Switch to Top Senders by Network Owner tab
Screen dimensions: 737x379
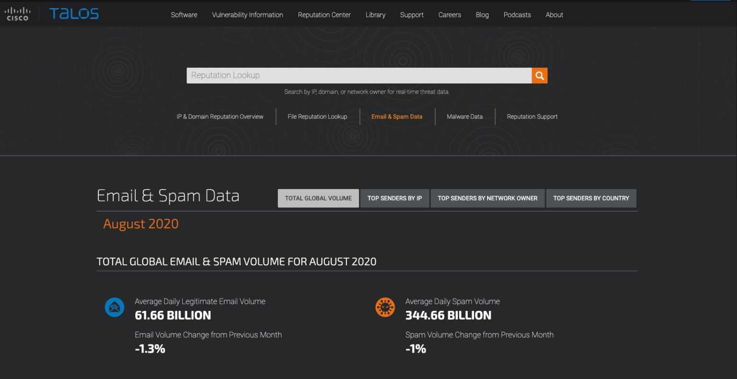point(487,198)
